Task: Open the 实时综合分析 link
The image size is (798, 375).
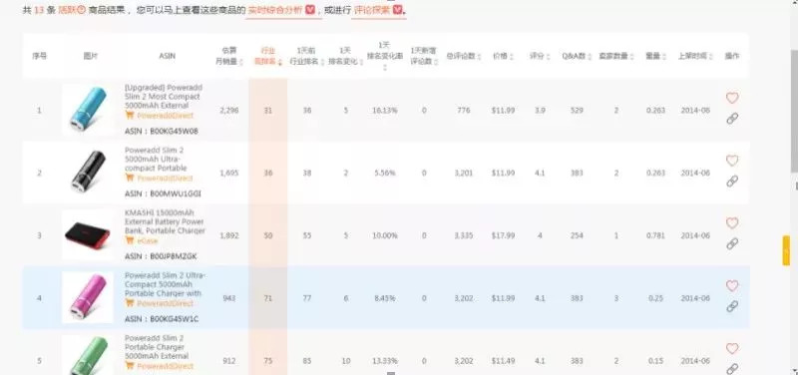Action: point(275,10)
